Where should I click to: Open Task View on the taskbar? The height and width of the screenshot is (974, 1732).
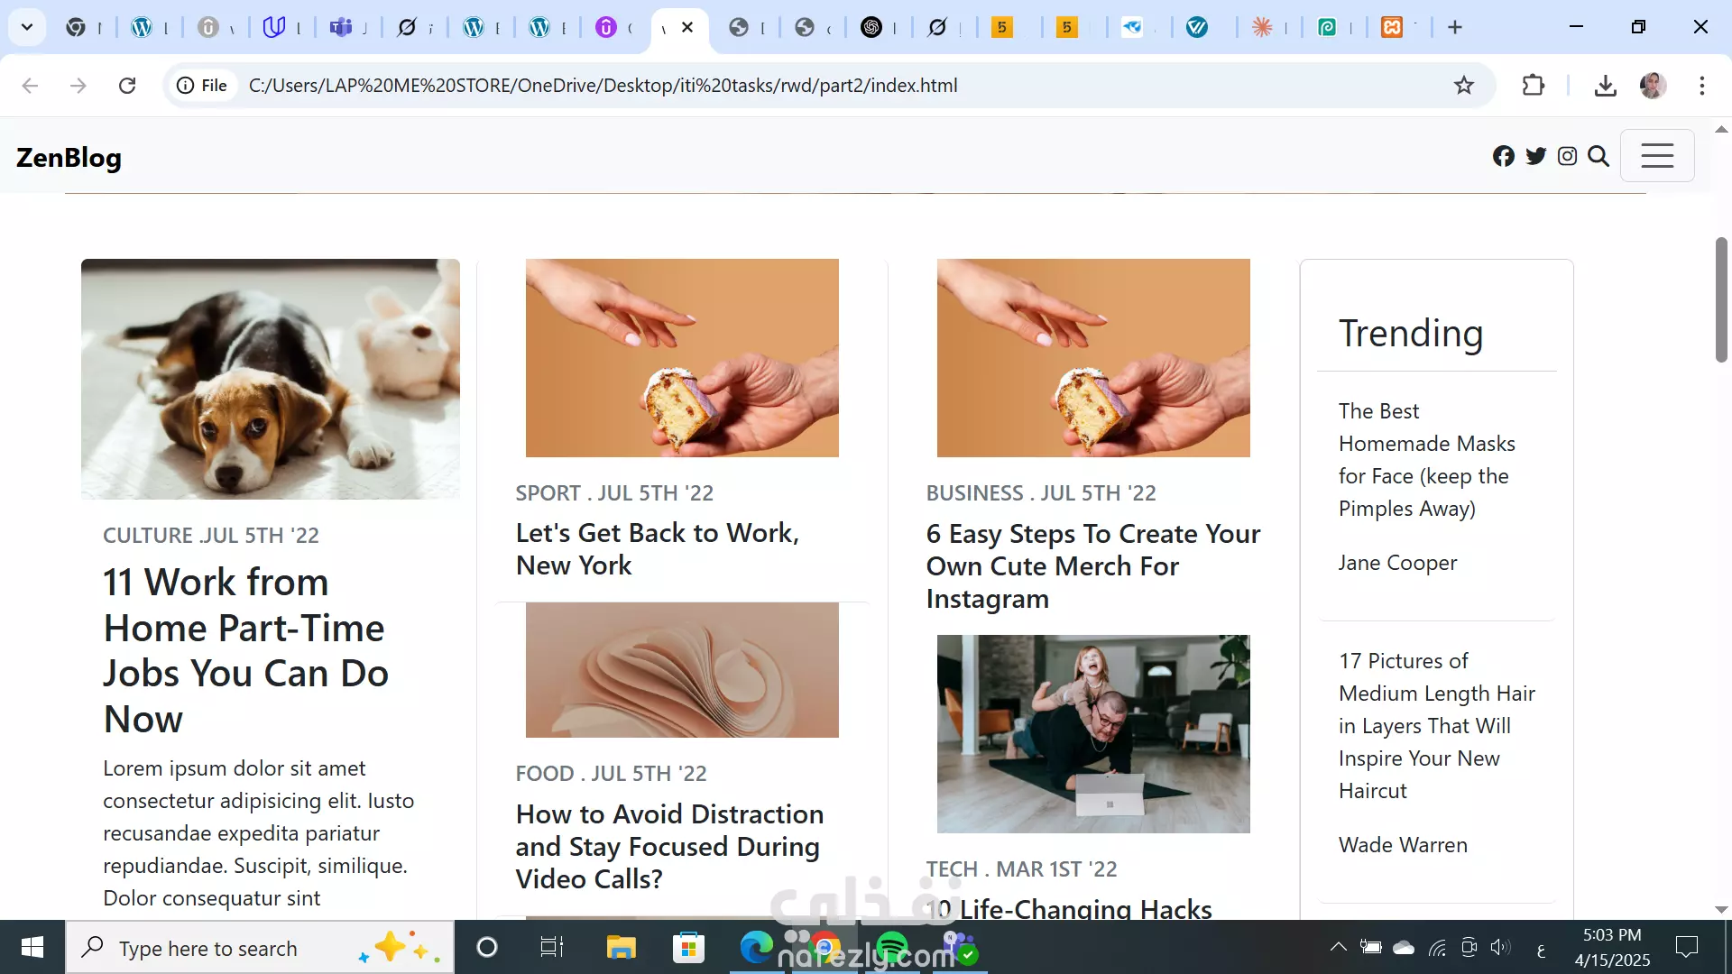coord(551,947)
